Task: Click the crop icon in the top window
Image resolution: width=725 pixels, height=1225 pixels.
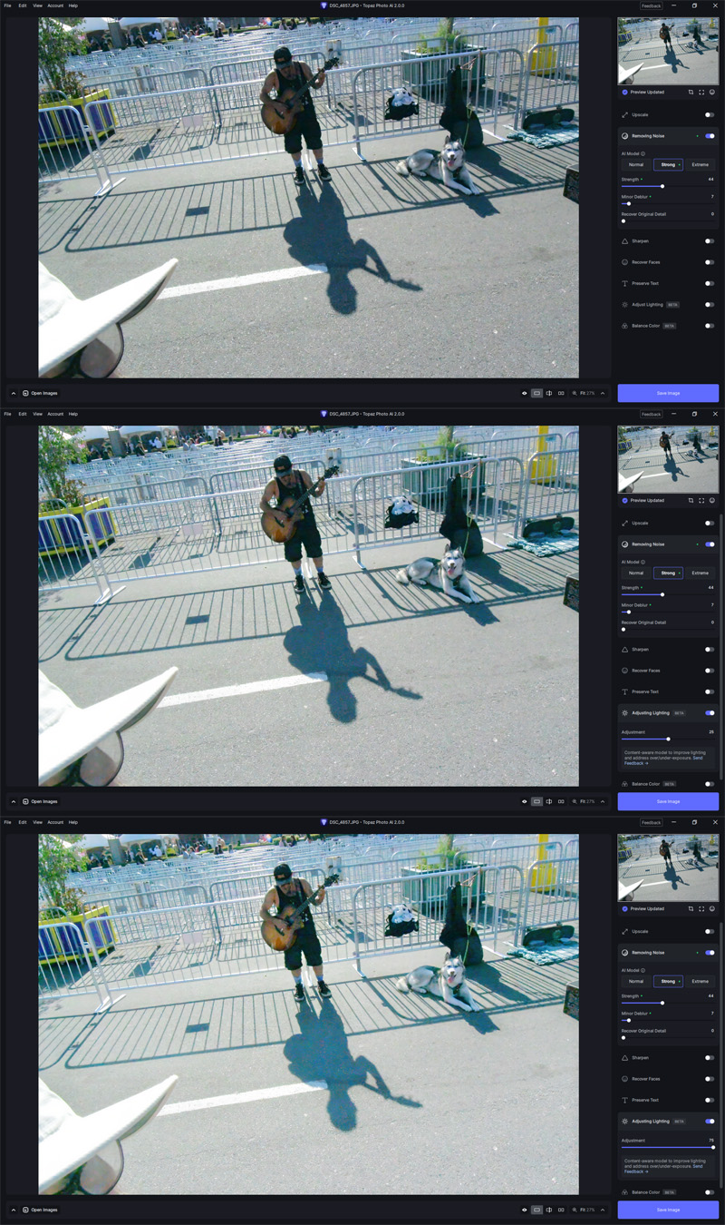Action: [691, 92]
